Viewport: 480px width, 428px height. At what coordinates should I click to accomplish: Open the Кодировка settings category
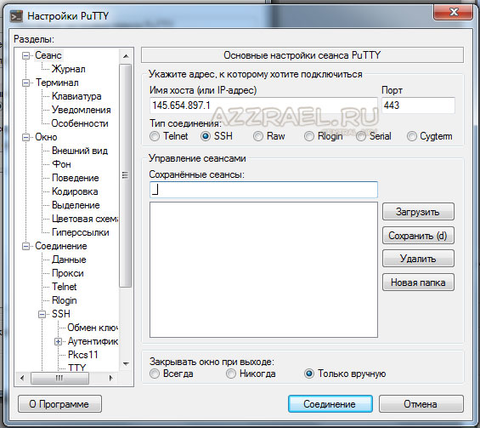click(75, 191)
